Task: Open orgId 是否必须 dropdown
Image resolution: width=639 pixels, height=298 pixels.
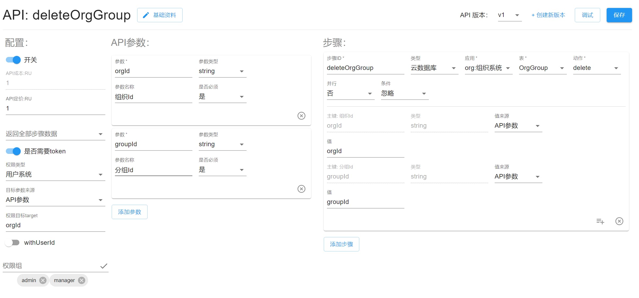Action: 222,96
